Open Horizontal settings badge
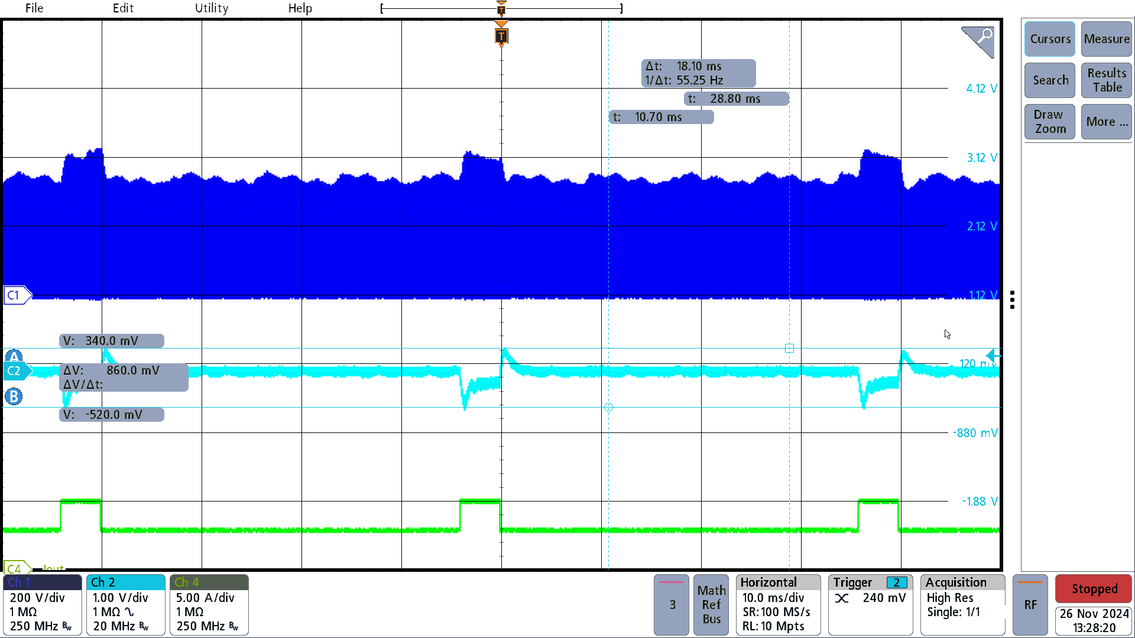This screenshot has height=638, width=1135. click(x=778, y=605)
